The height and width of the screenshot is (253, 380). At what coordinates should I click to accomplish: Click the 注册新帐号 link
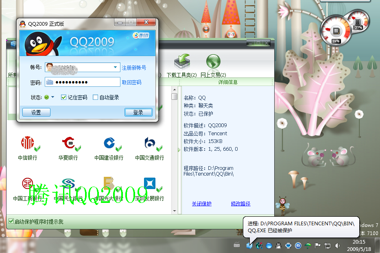click(x=134, y=68)
